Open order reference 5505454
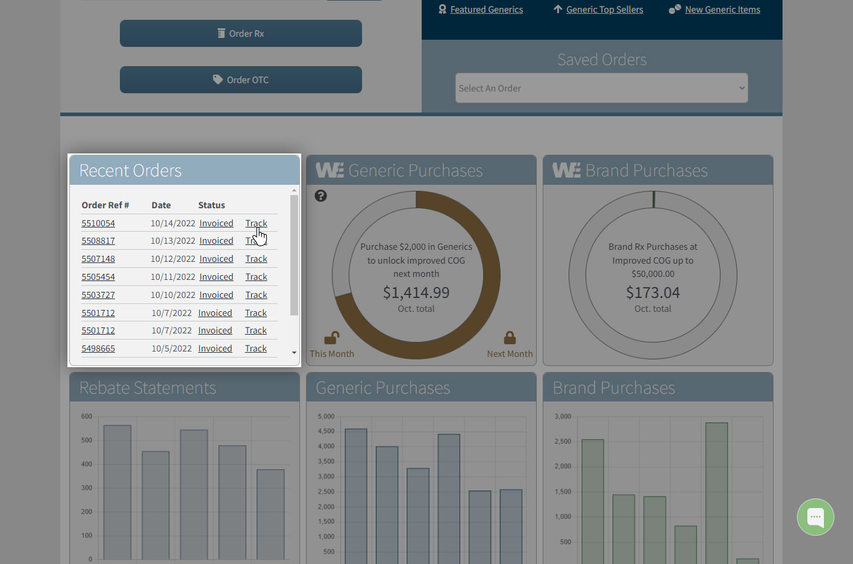 tap(98, 277)
